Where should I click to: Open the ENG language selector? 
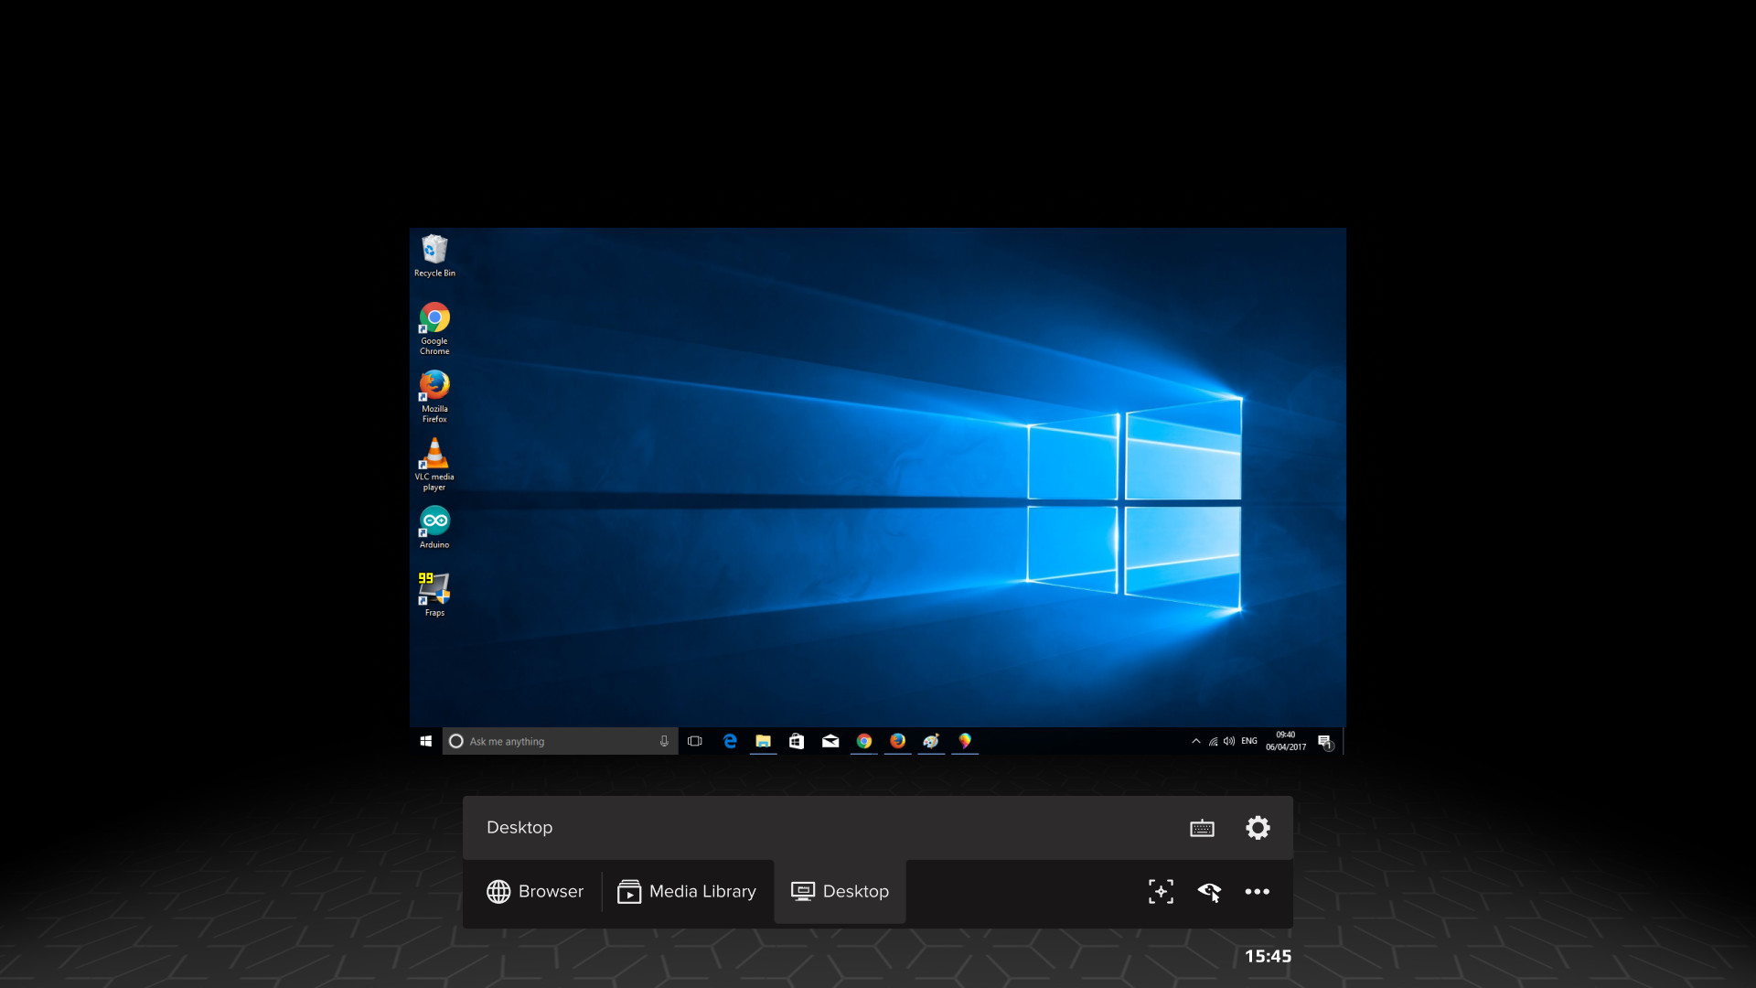tap(1248, 741)
